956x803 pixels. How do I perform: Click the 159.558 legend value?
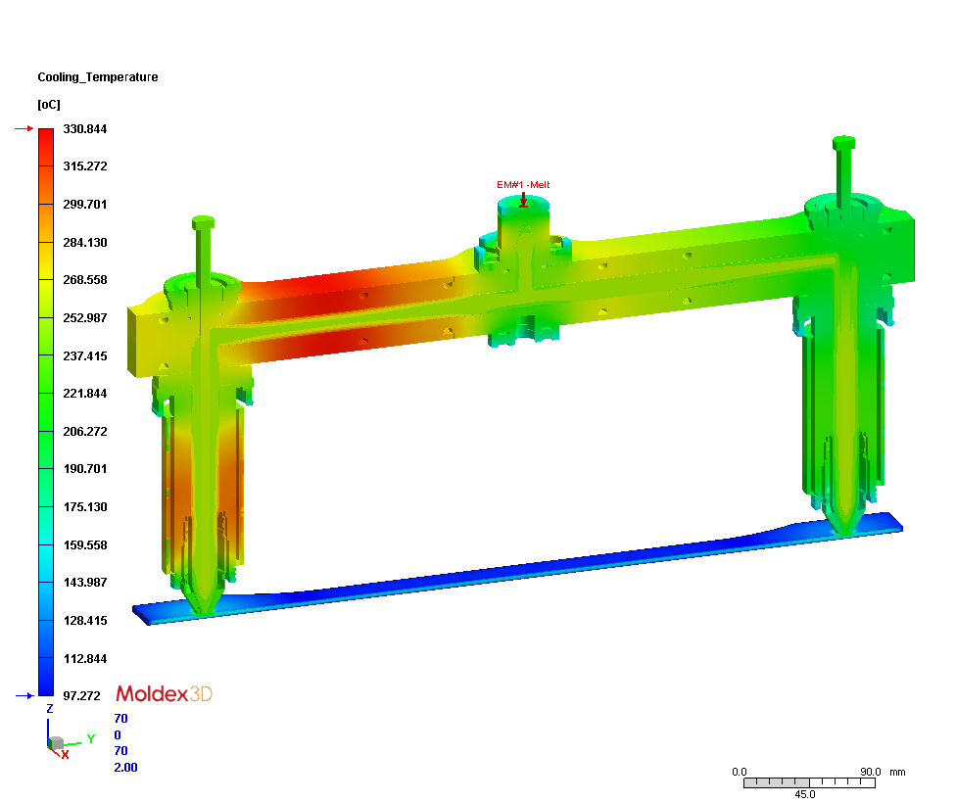(x=85, y=545)
